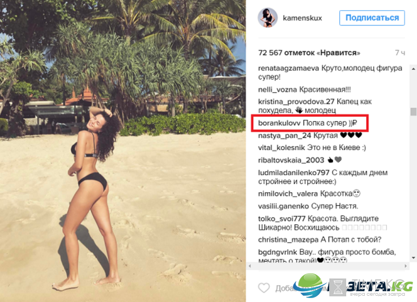Screen dimensions: 417x302
Task: Click the Подписаться follow button
Action: (372, 18)
